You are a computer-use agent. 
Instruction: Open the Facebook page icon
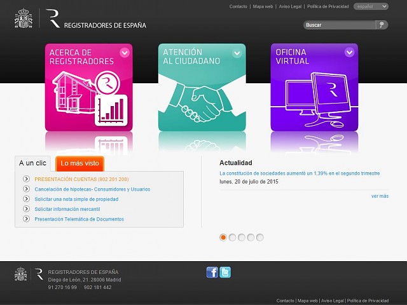coord(212,273)
